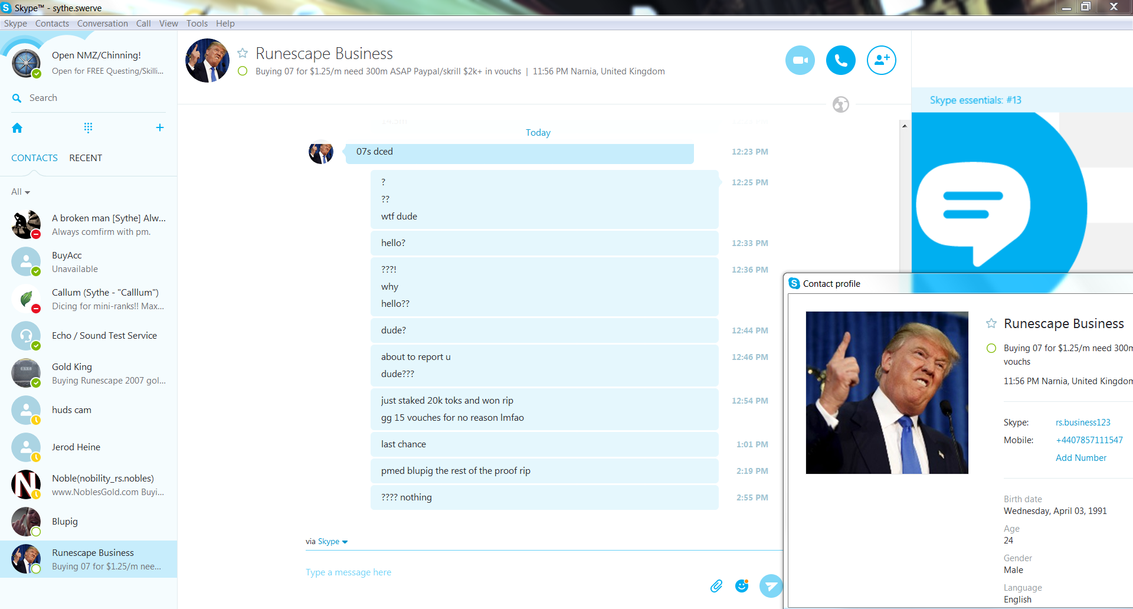
Task: Toggle favorite star in Contact profile window
Action: click(x=991, y=323)
